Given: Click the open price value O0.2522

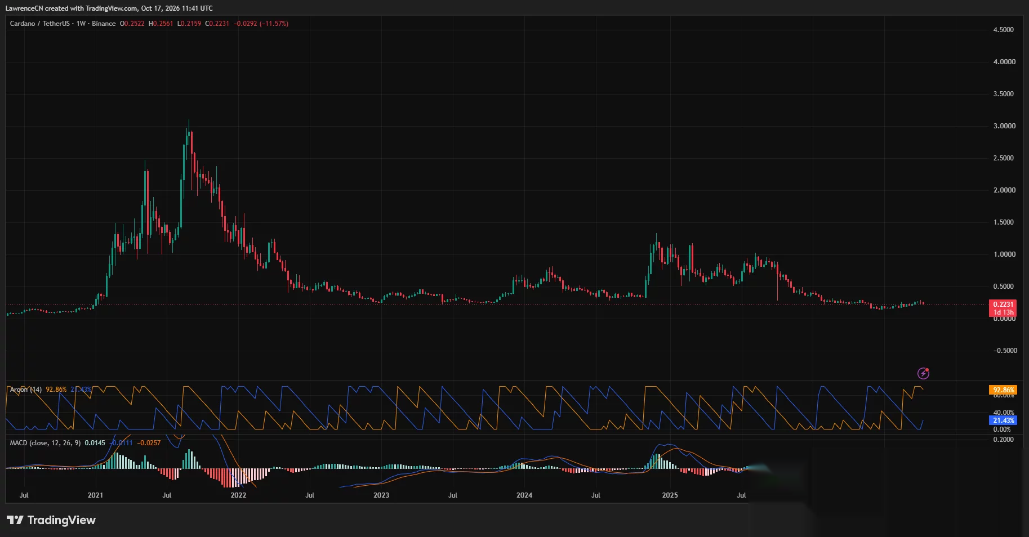Looking at the screenshot, I should [x=132, y=24].
